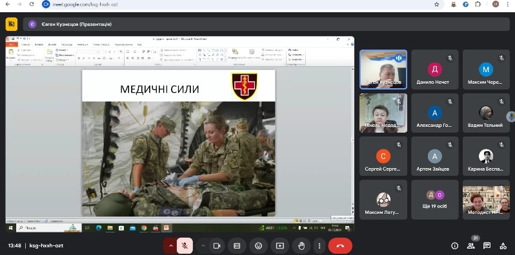Open the activities icon

click(x=503, y=246)
